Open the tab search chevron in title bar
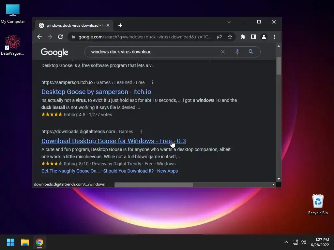 229,22
